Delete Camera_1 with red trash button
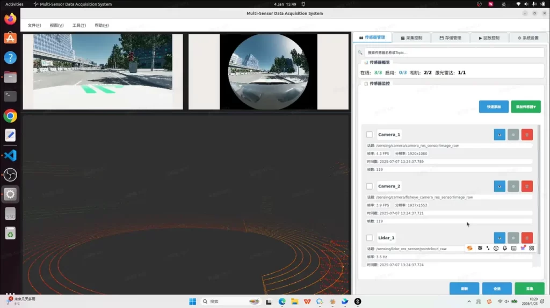The height and width of the screenshot is (308, 550). 527,135
